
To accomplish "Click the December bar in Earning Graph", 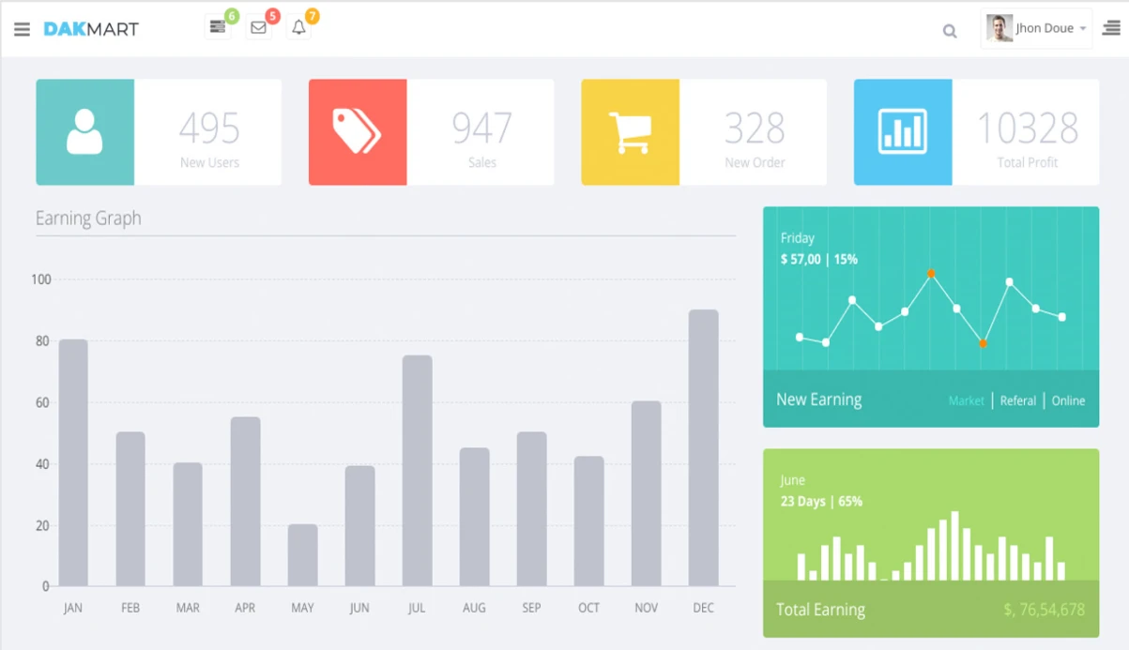I will pyautogui.click(x=703, y=448).
